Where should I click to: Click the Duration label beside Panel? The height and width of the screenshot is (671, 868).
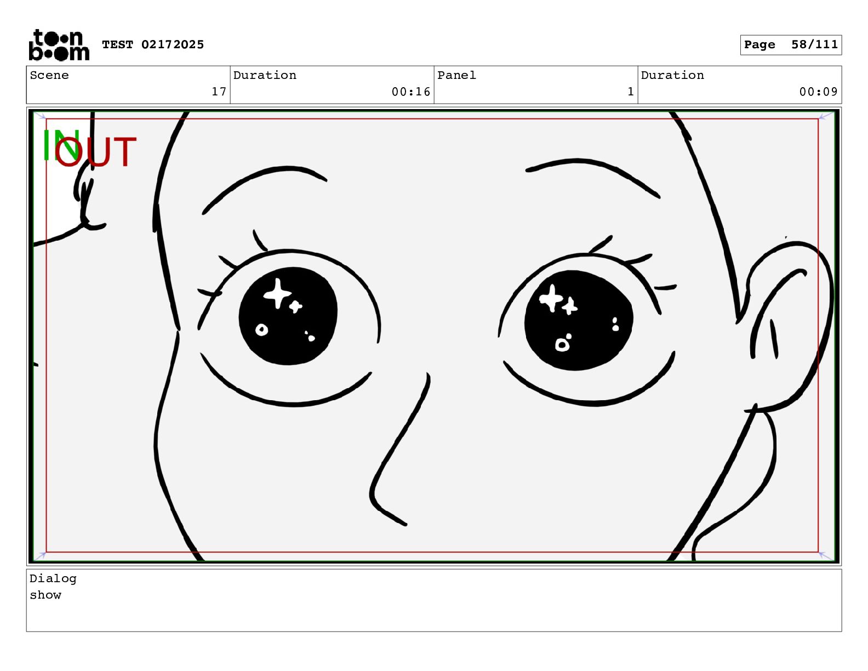click(672, 75)
